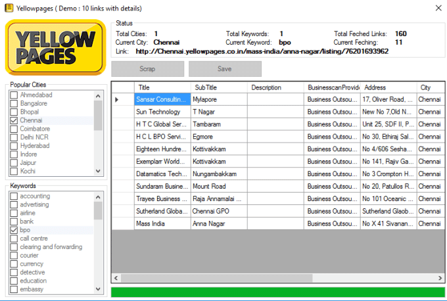447x301 pixels.
Task: Select the Sundaram Busine... title cell
Action: pos(162,187)
